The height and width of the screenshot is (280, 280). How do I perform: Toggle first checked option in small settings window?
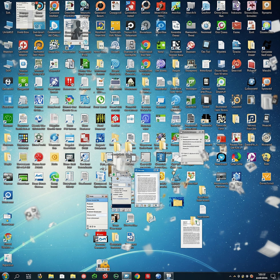(x=113, y=189)
